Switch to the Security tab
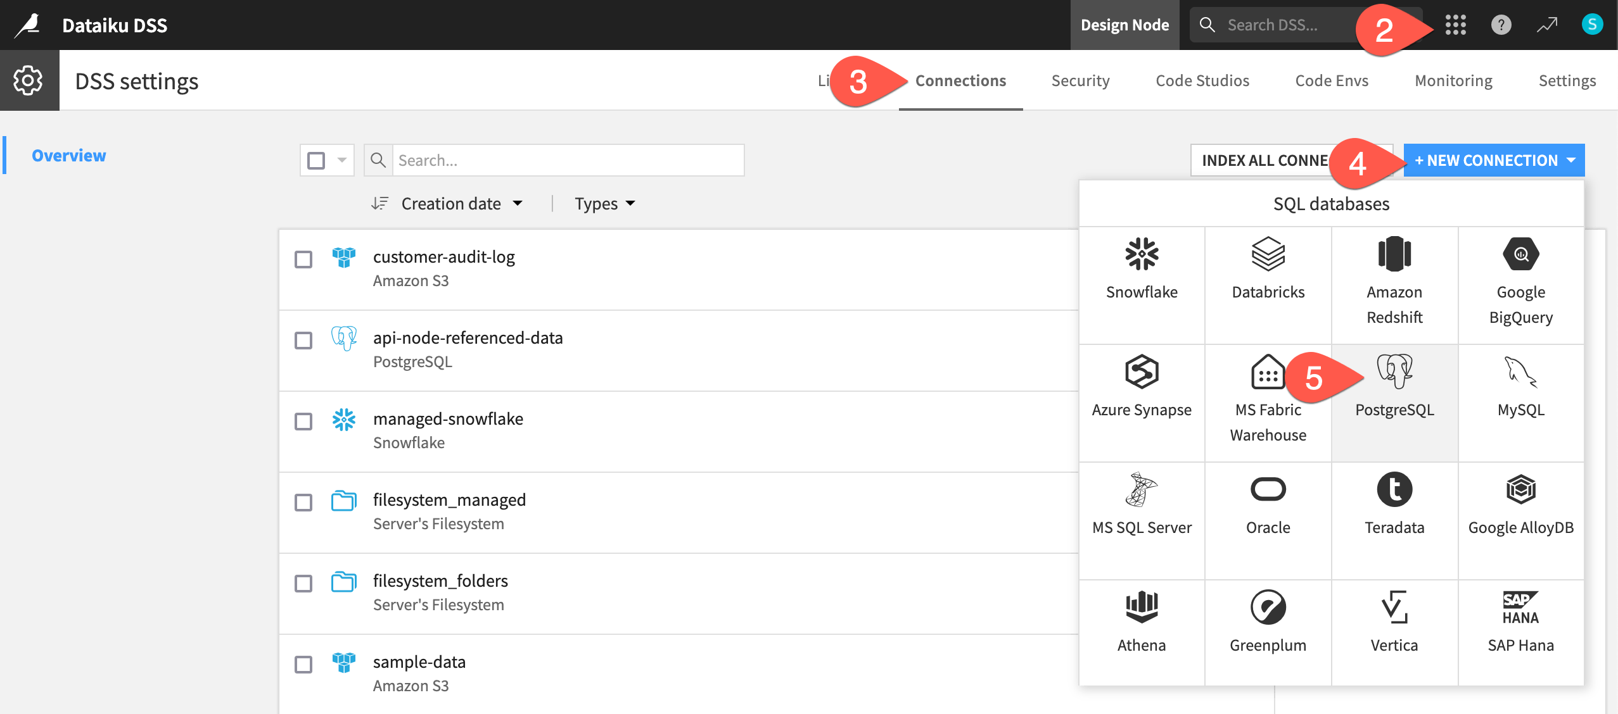The width and height of the screenshot is (1618, 714). click(x=1080, y=80)
